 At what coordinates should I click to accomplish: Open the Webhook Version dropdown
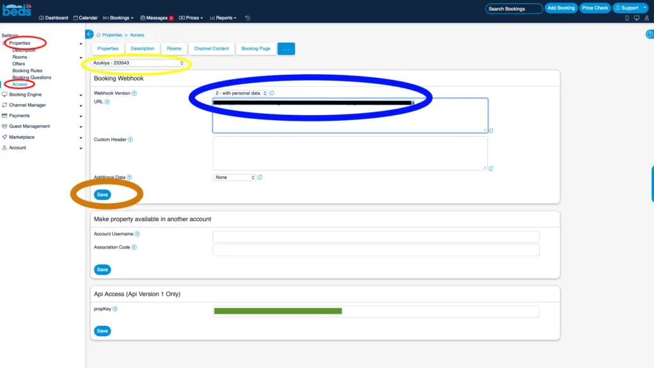tap(241, 93)
